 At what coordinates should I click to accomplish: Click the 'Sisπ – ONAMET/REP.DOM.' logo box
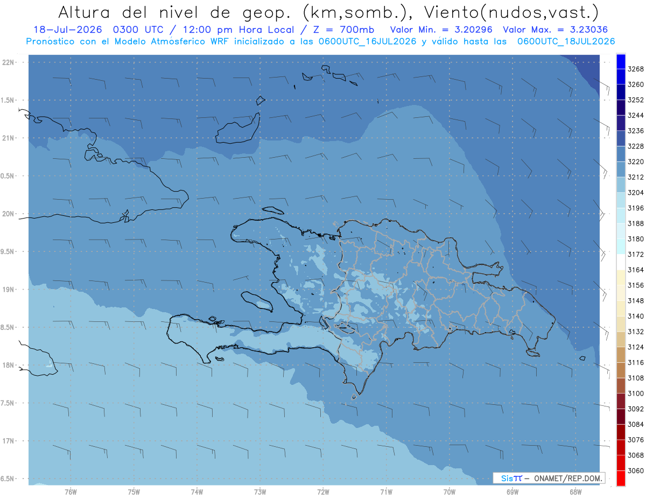(549, 478)
